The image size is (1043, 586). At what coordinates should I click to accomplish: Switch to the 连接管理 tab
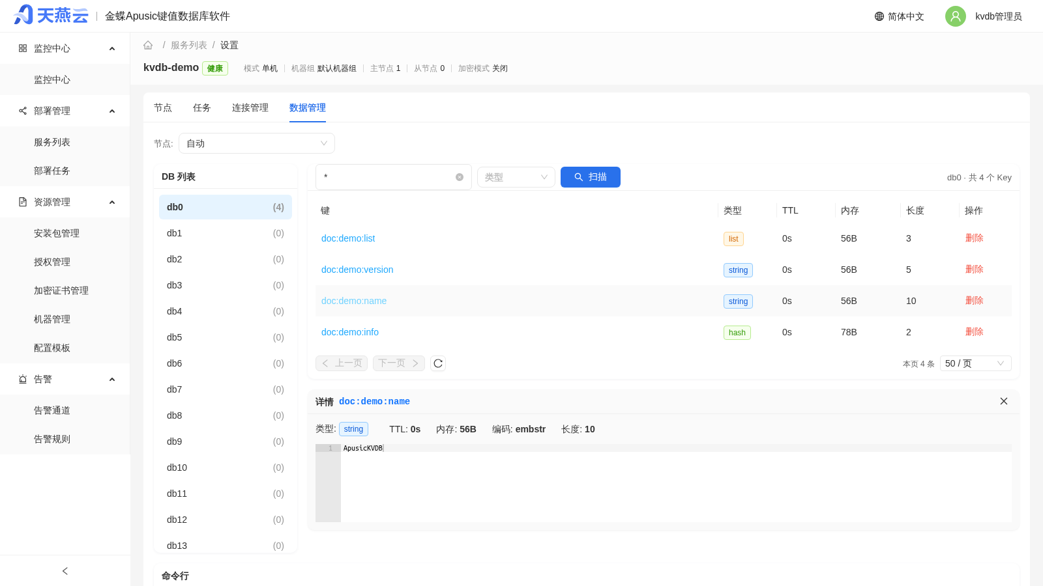(250, 107)
